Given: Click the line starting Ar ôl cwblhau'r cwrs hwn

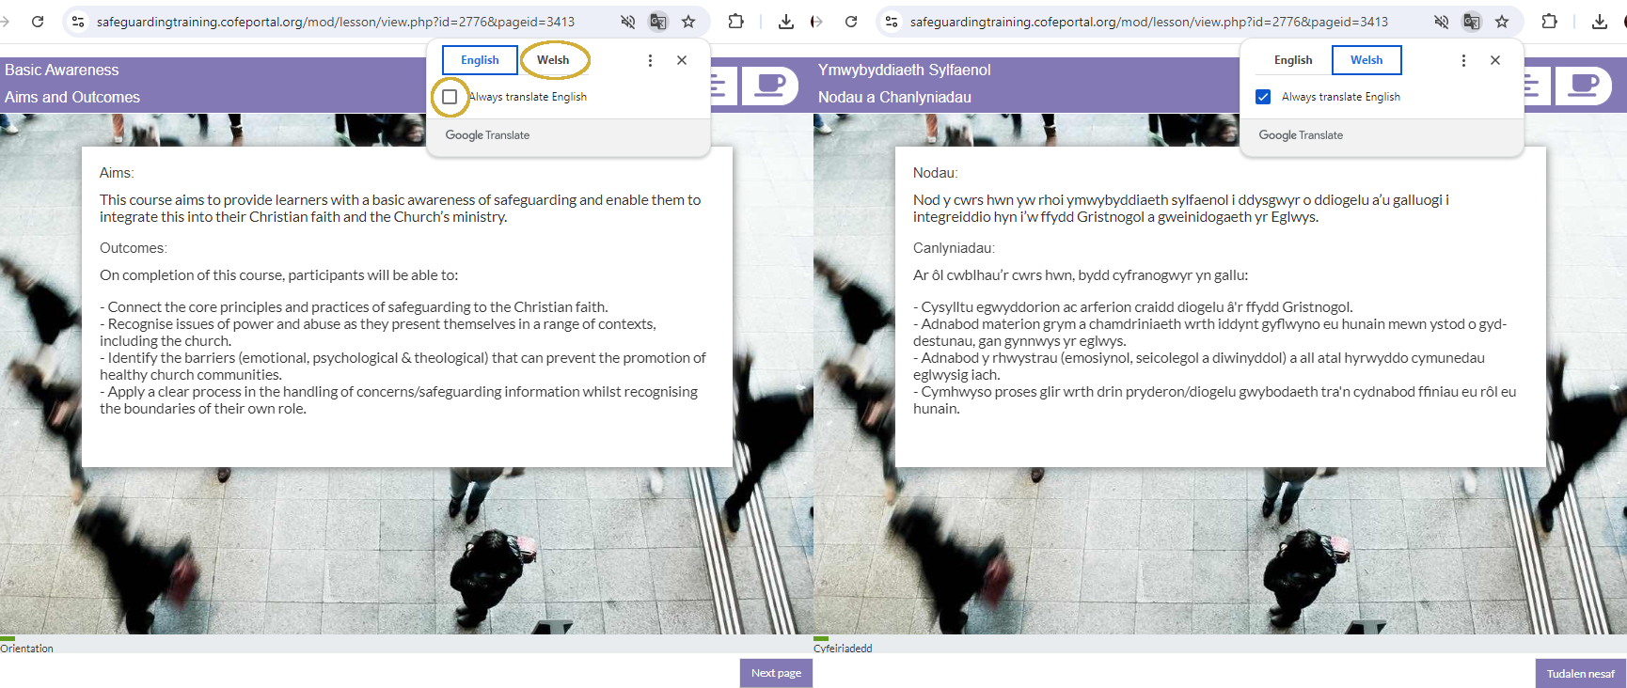Looking at the screenshot, I should 1081,275.
